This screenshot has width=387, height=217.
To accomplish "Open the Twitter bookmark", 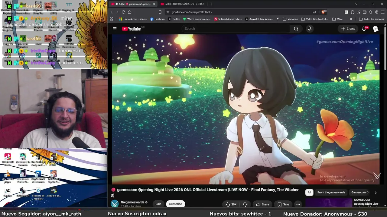I will 174,19.
